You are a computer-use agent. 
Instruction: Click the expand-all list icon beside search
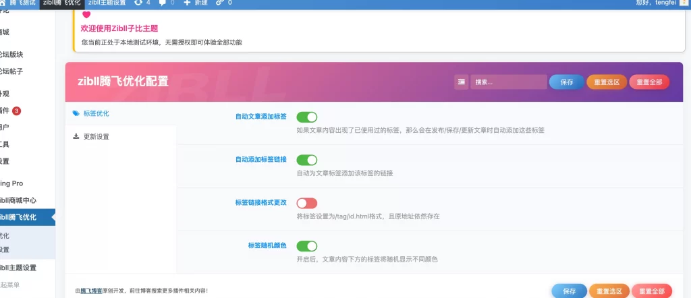point(462,82)
